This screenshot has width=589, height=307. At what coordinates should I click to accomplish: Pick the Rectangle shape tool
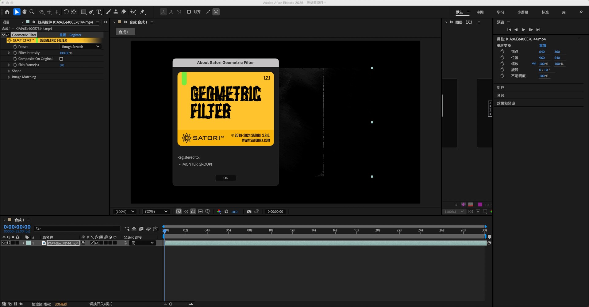[83, 12]
